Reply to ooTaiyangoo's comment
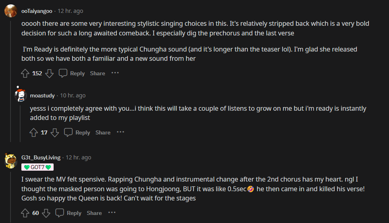The height and width of the screenshot is (223, 389). tap(72, 73)
